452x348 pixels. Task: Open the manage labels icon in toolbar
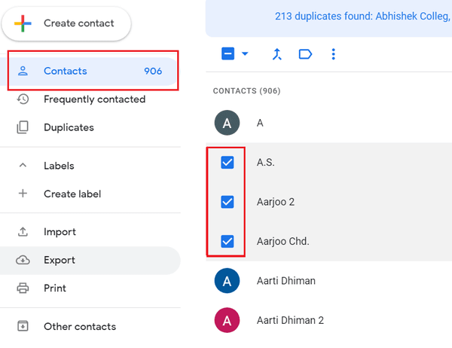[305, 54]
